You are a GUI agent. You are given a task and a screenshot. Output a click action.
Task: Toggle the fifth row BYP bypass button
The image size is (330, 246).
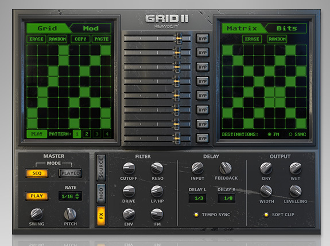203,96
